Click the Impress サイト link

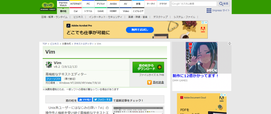tap(221, 10)
